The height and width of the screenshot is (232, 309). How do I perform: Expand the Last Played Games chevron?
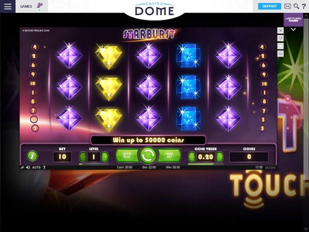click(293, 30)
